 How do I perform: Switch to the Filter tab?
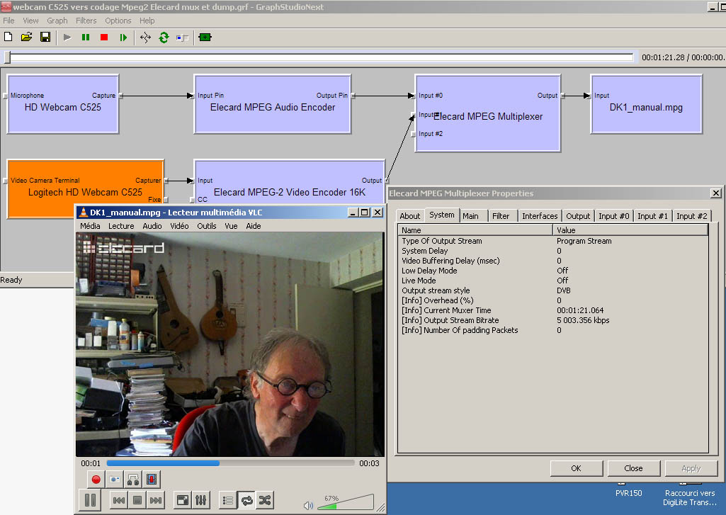(x=501, y=216)
